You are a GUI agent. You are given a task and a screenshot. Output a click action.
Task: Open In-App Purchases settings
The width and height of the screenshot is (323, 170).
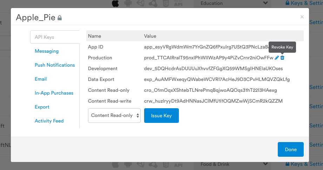[x=54, y=93]
